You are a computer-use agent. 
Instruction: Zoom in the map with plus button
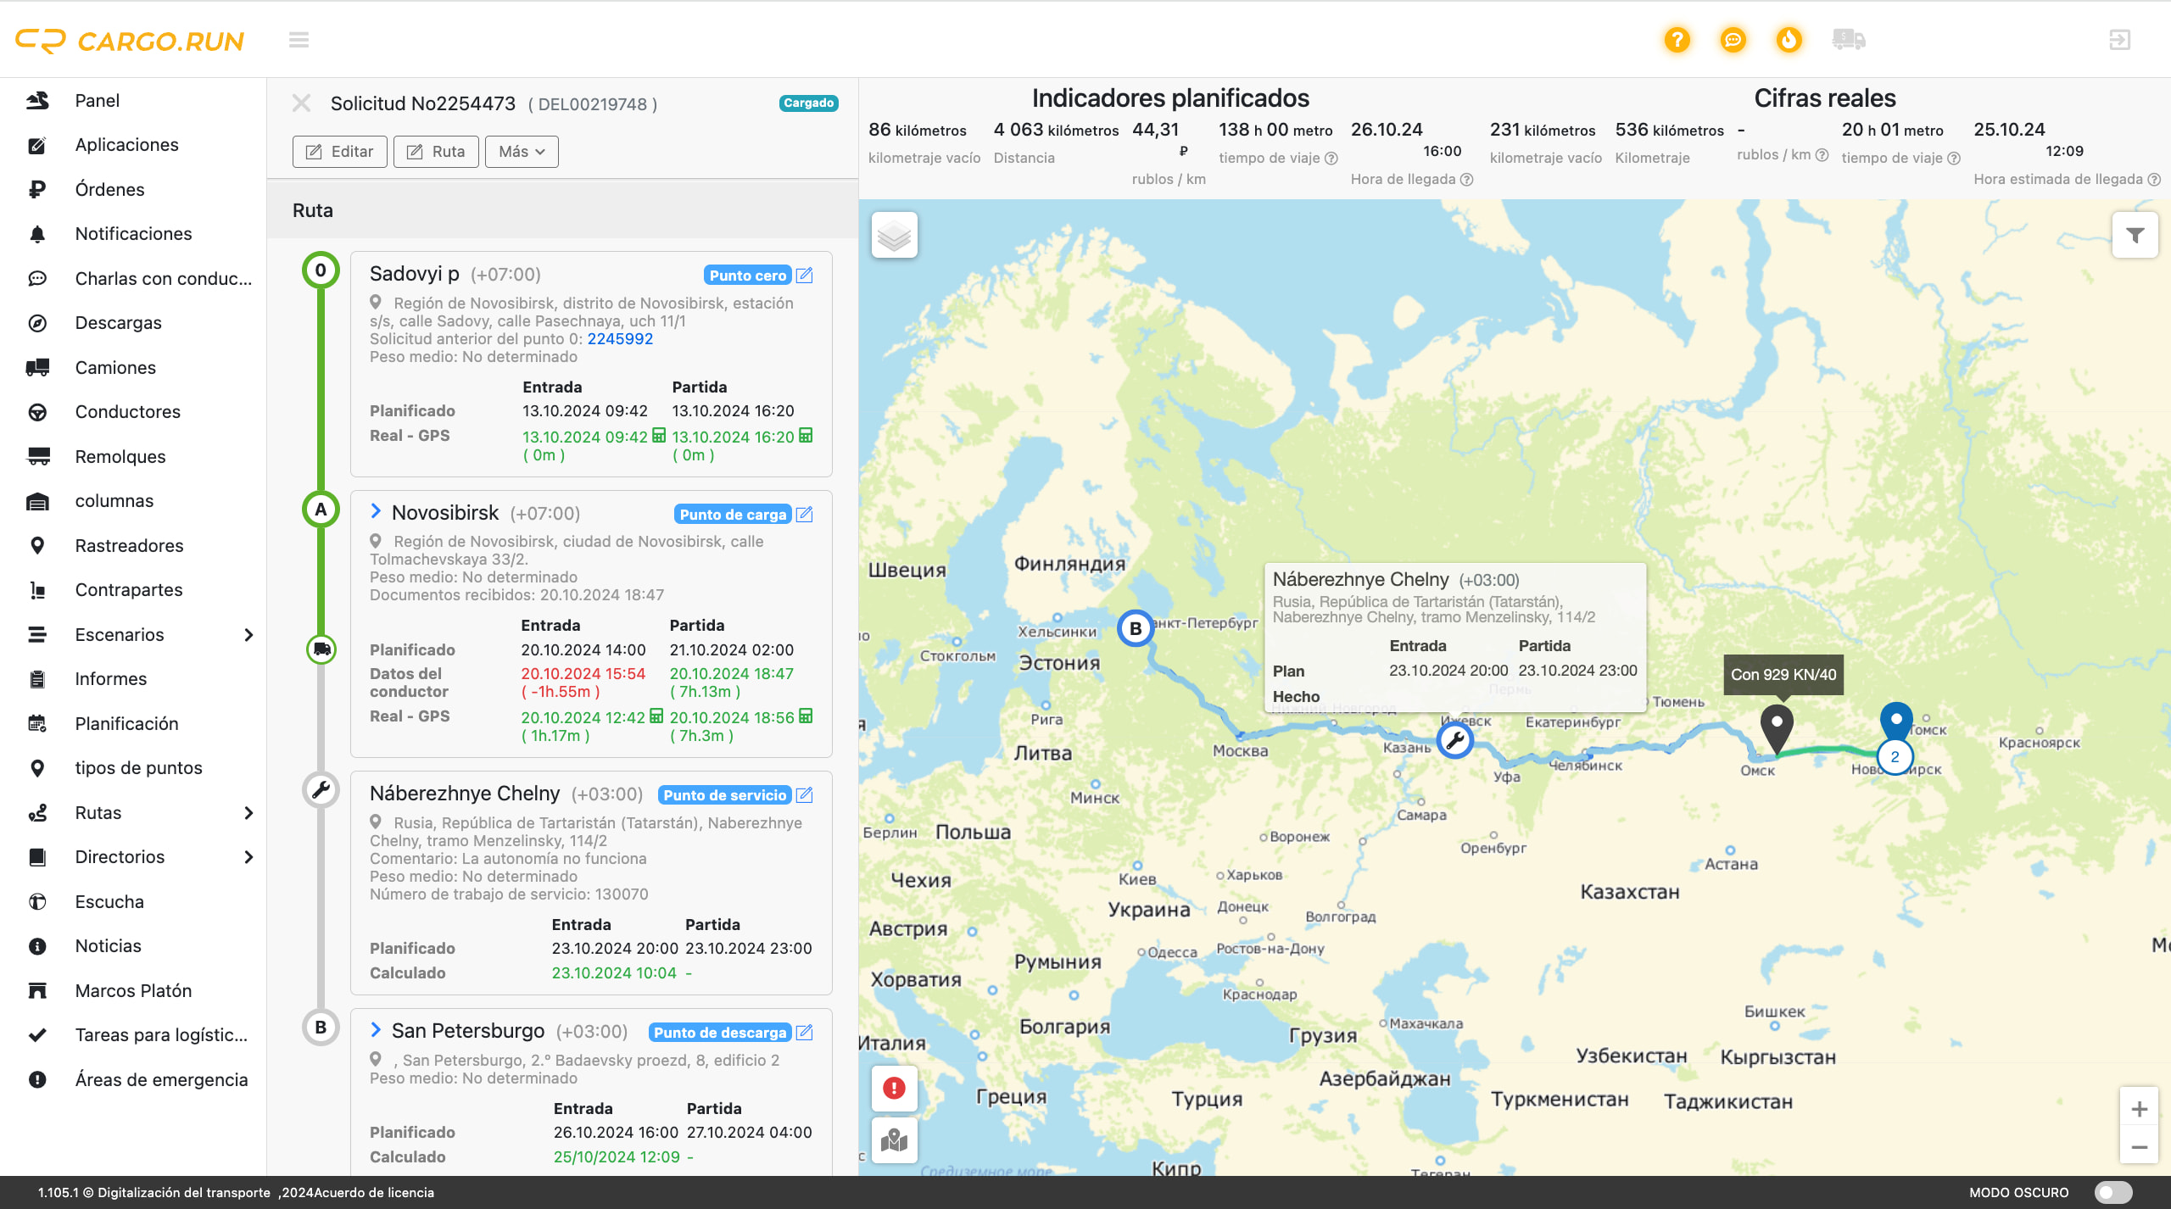click(2139, 1109)
